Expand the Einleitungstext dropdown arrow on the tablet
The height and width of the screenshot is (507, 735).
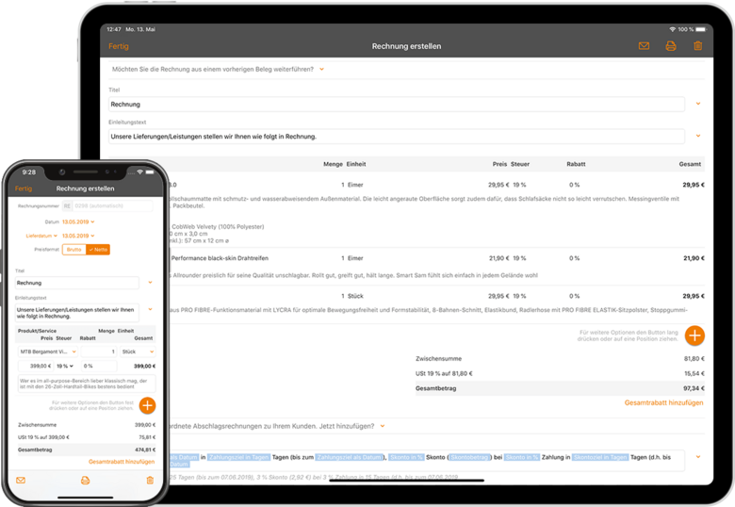698,136
